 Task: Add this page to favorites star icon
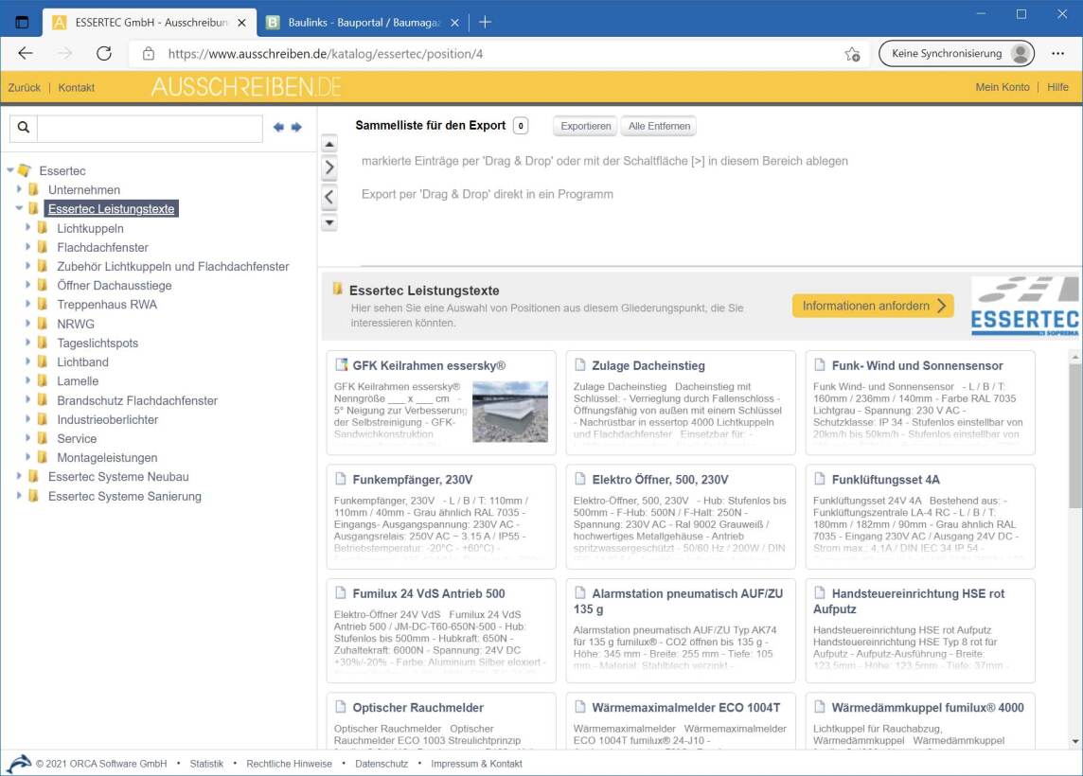(852, 54)
